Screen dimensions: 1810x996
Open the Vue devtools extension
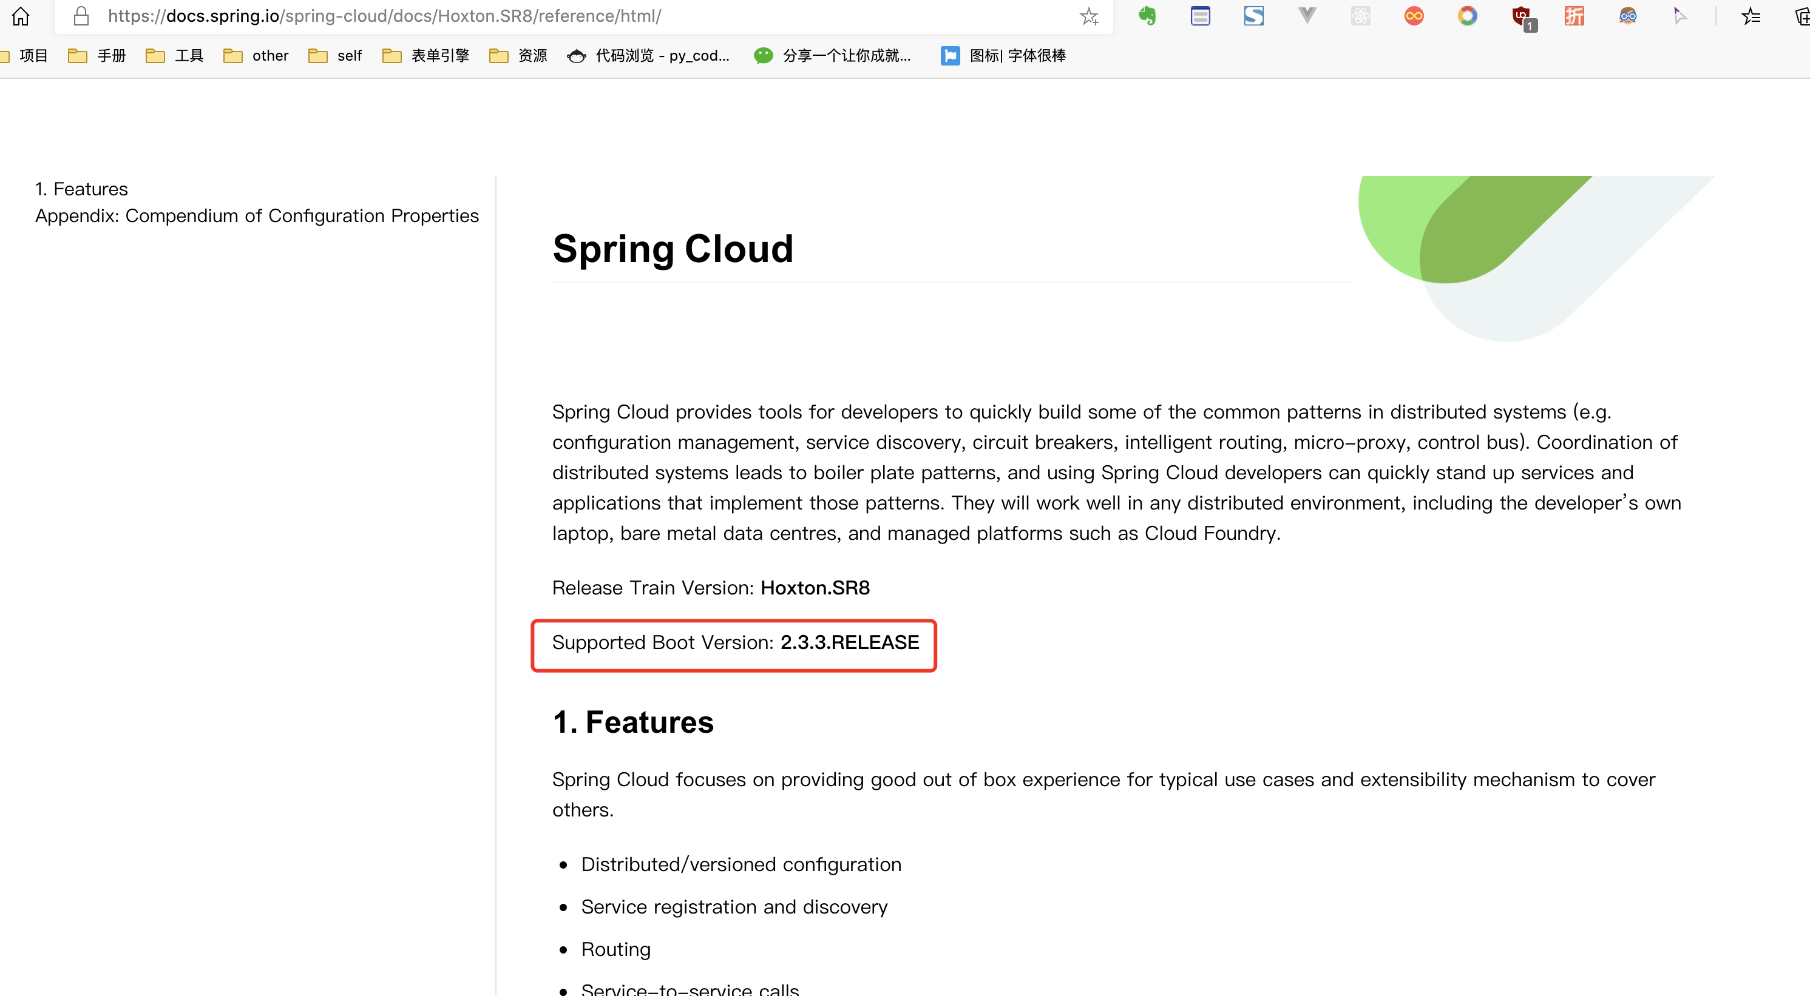tap(1307, 16)
